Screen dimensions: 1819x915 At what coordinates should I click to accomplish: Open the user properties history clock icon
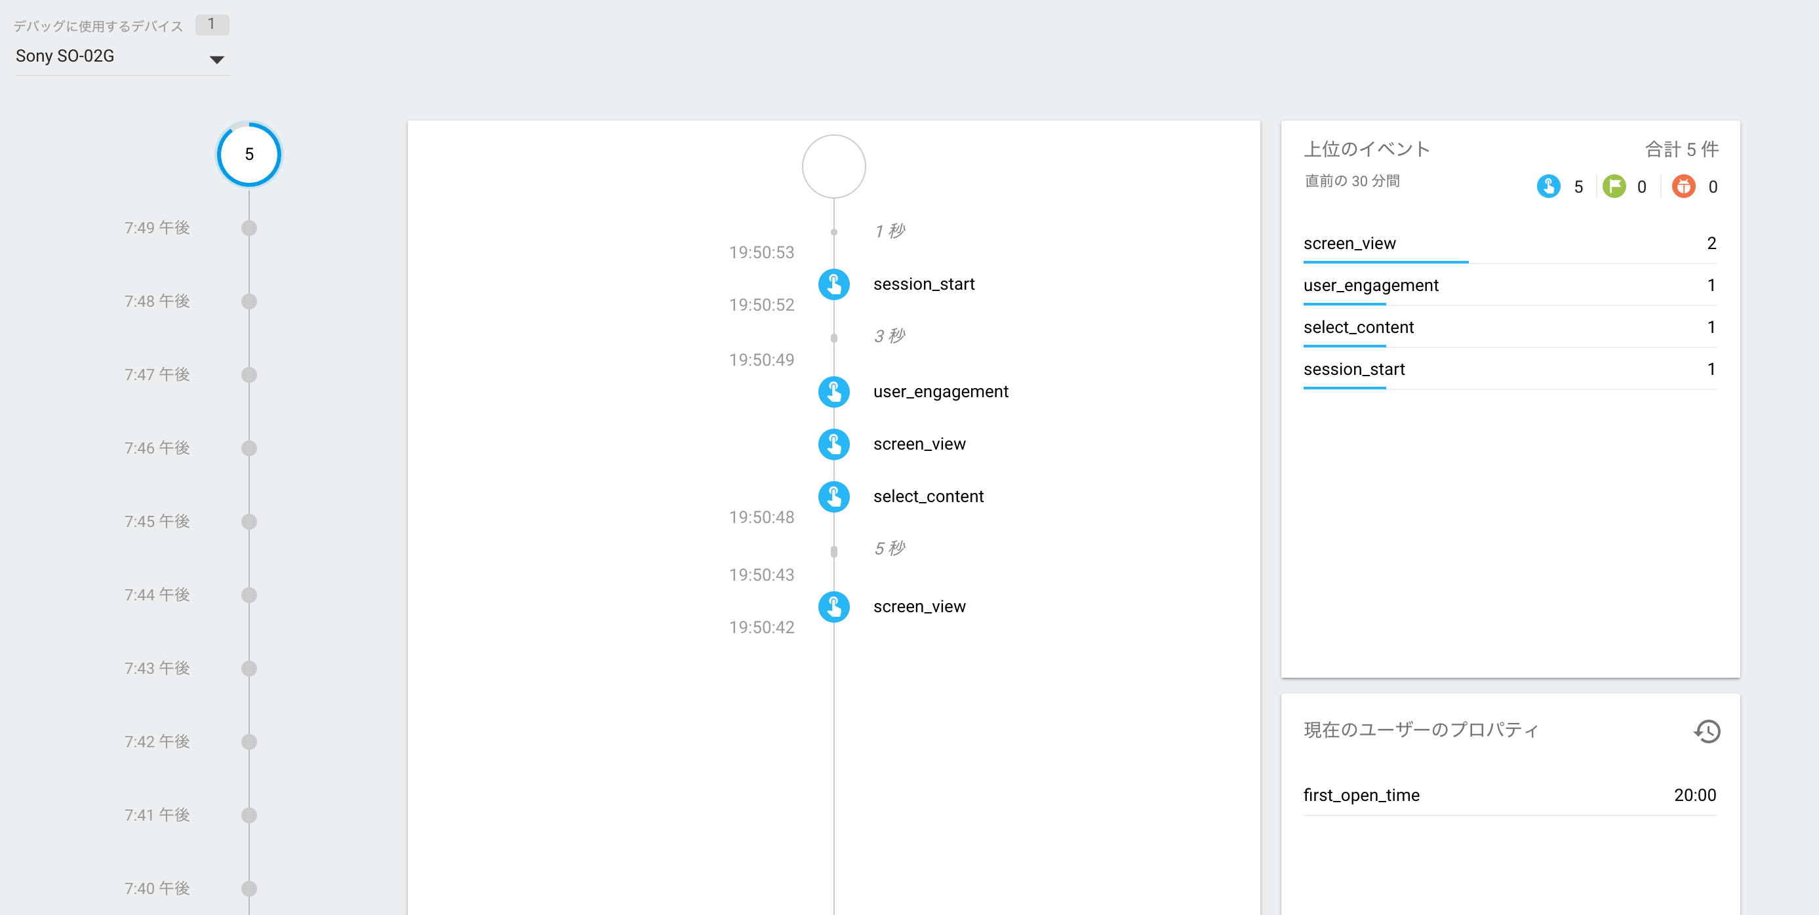[x=1708, y=731]
